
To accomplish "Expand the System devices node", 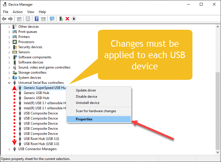I will [9, 78].
